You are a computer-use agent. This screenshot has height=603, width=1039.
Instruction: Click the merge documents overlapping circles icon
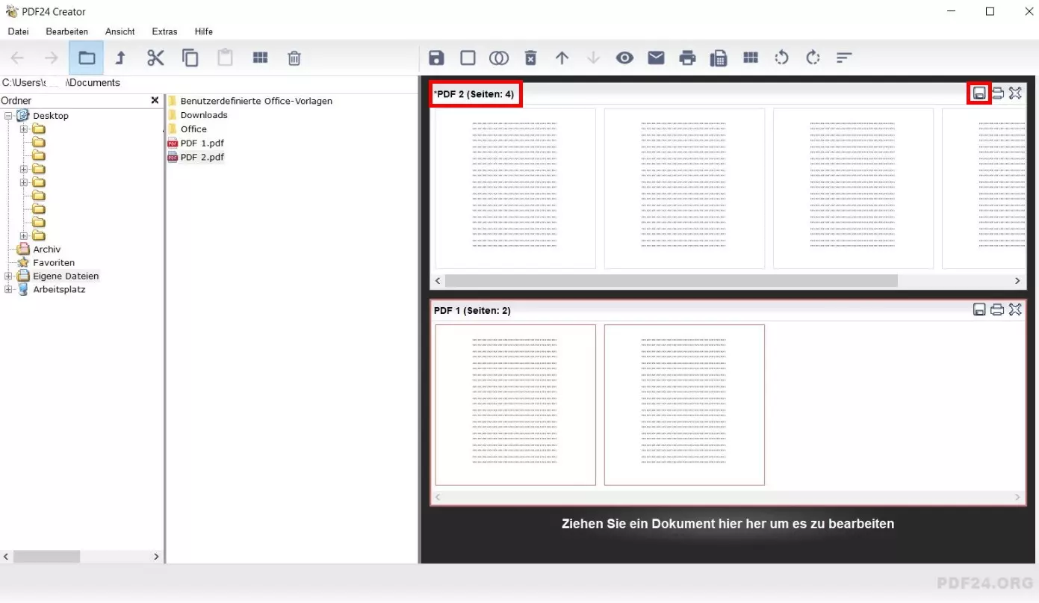coord(499,58)
